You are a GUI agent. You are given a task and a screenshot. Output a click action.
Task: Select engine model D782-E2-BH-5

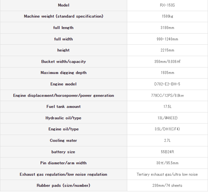coord(167,84)
